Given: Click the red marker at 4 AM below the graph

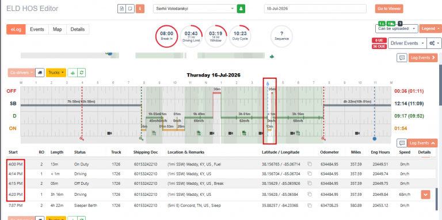Looking at the screenshot, I should 82,138.
